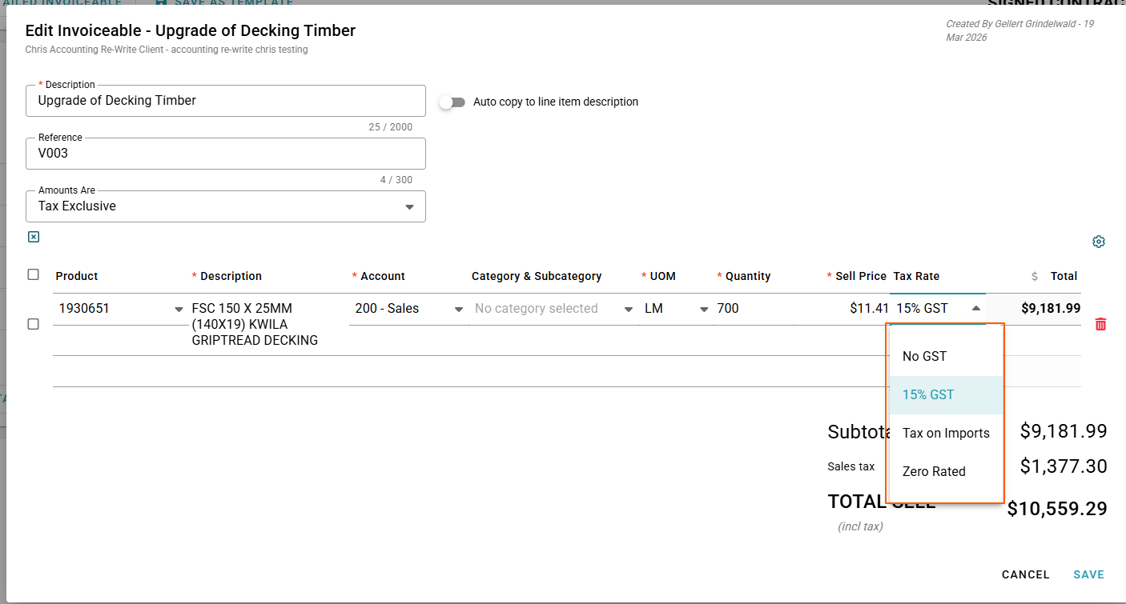Open column settings gear icon

(1099, 242)
